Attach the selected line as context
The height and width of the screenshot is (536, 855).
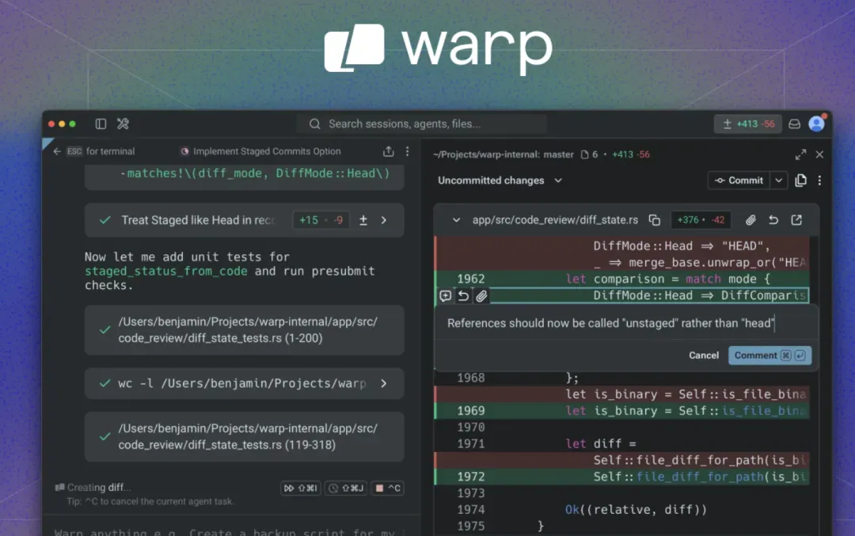(481, 296)
